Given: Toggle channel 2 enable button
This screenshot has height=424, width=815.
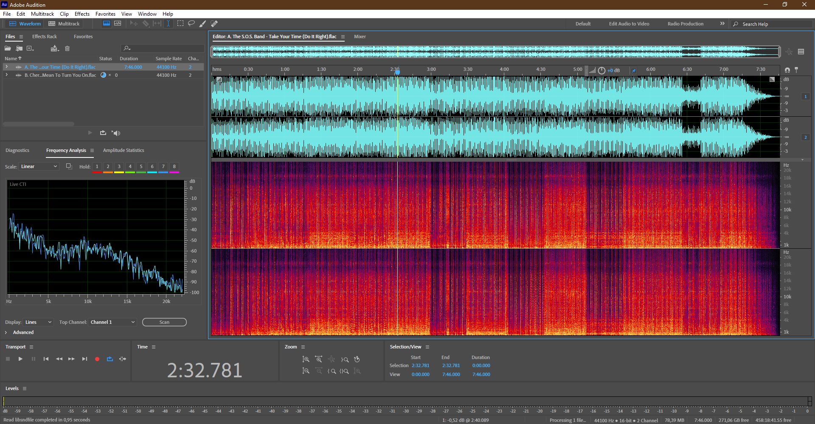Looking at the screenshot, I should tap(805, 138).
